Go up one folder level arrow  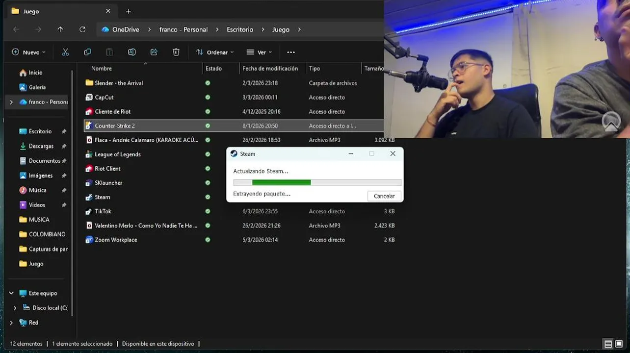click(60, 29)
